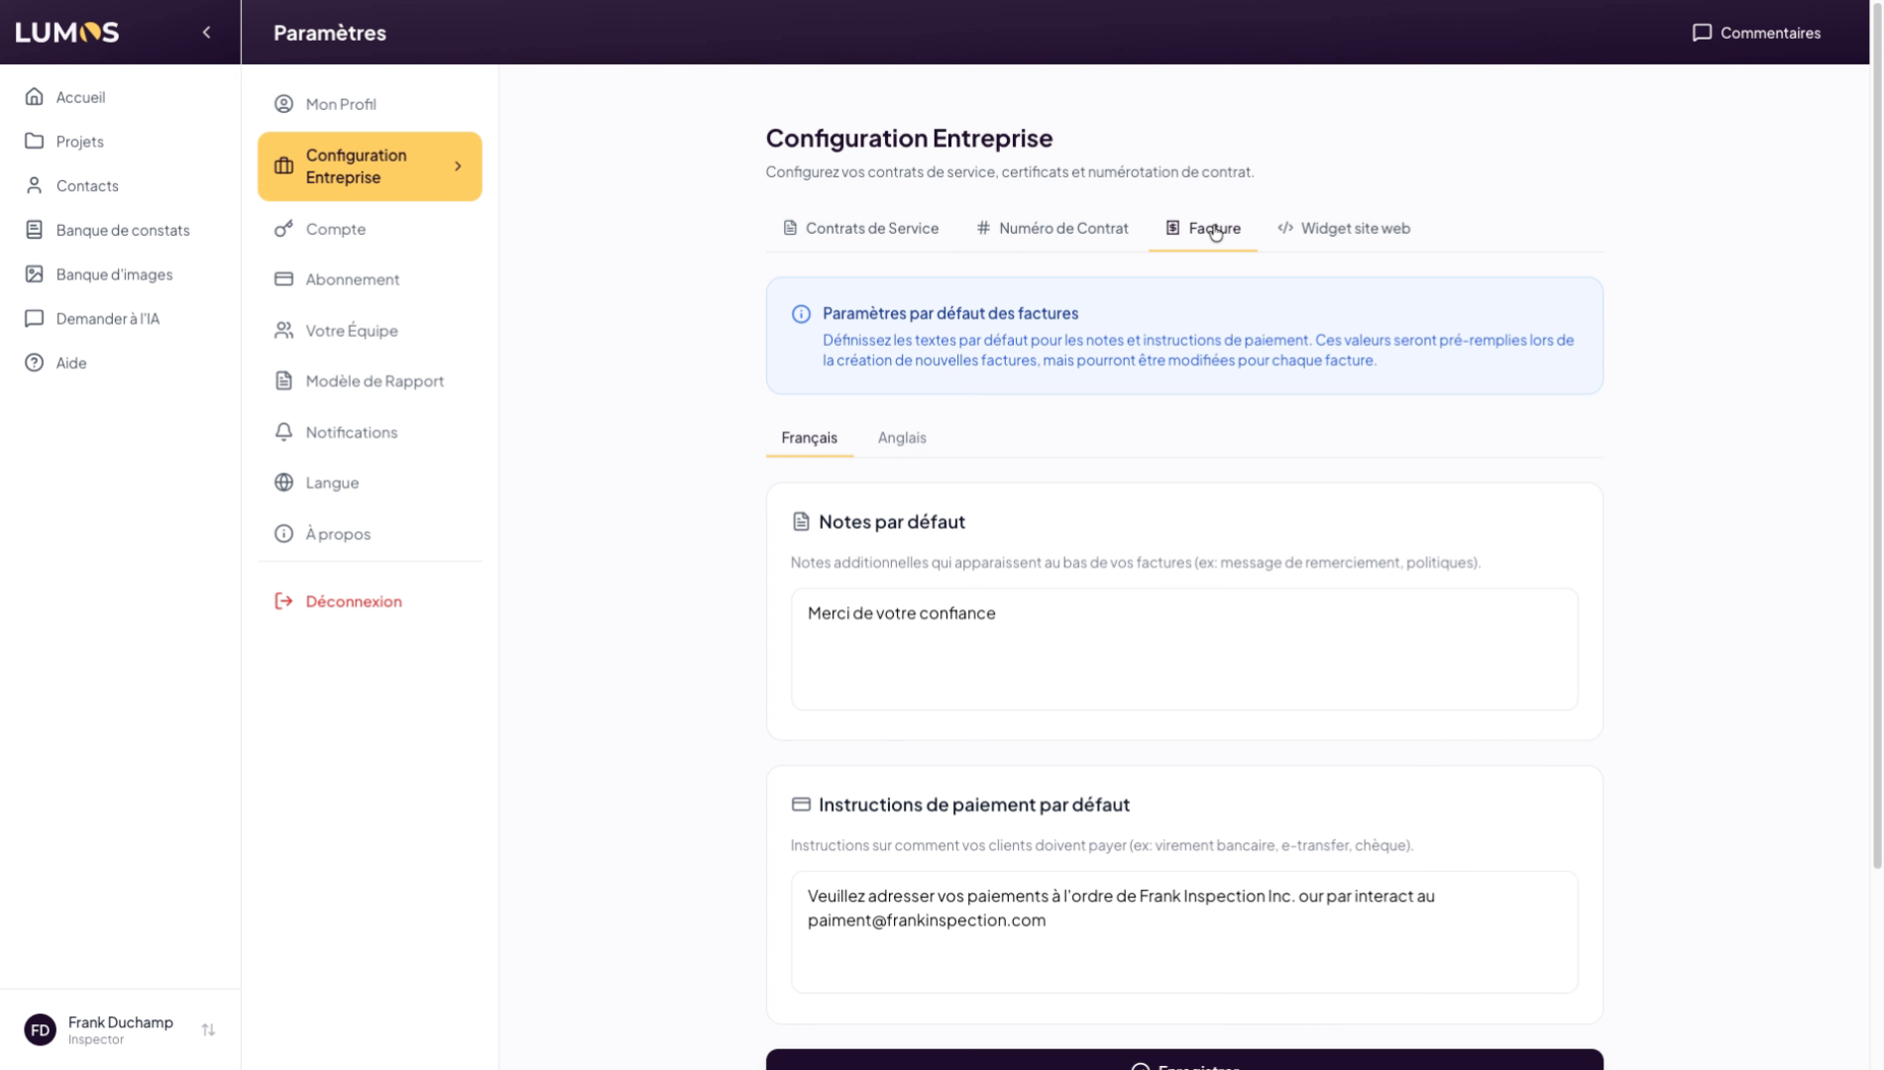Switch to the Anglais language tab
The width and height of the screenshot is (1884, 1070).
901,438
